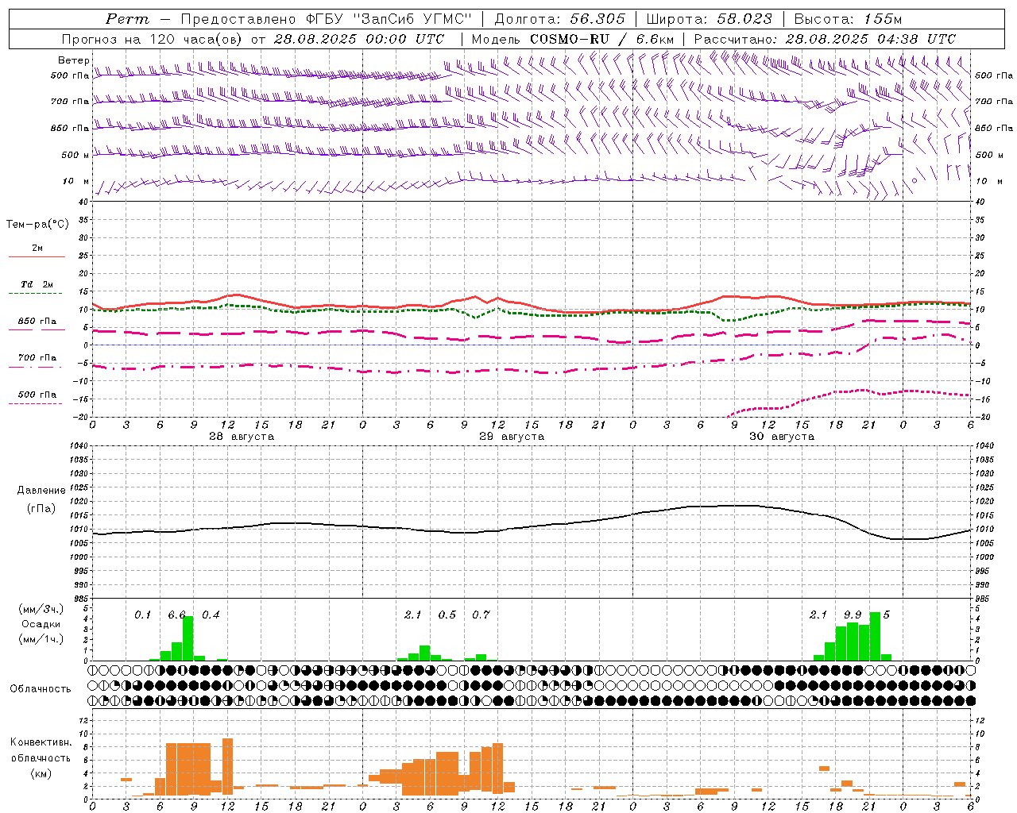1017x813 pixels.
Task: Click the "Долгота: 56.305" header field
Action: (559, 19)
